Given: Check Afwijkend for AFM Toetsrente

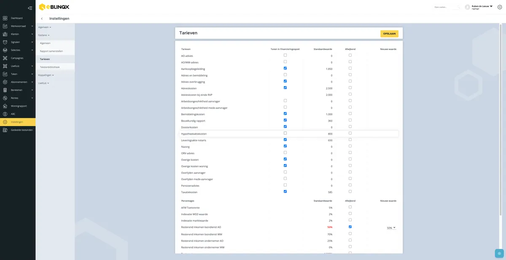Looking at the screenshot, I should pyautogui.click(x=350, y=207).
